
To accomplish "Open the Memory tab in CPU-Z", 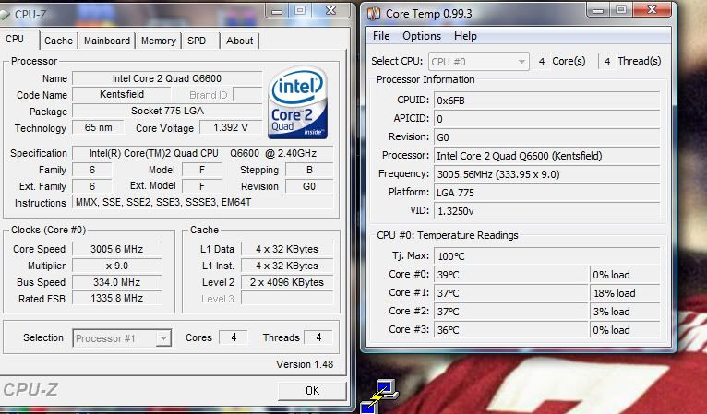I will click(x=158, y=41).
